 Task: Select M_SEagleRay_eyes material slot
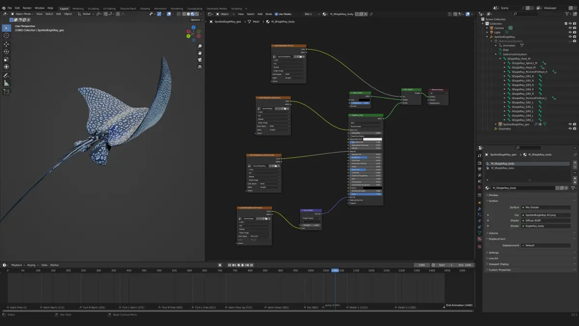(528, 168)
